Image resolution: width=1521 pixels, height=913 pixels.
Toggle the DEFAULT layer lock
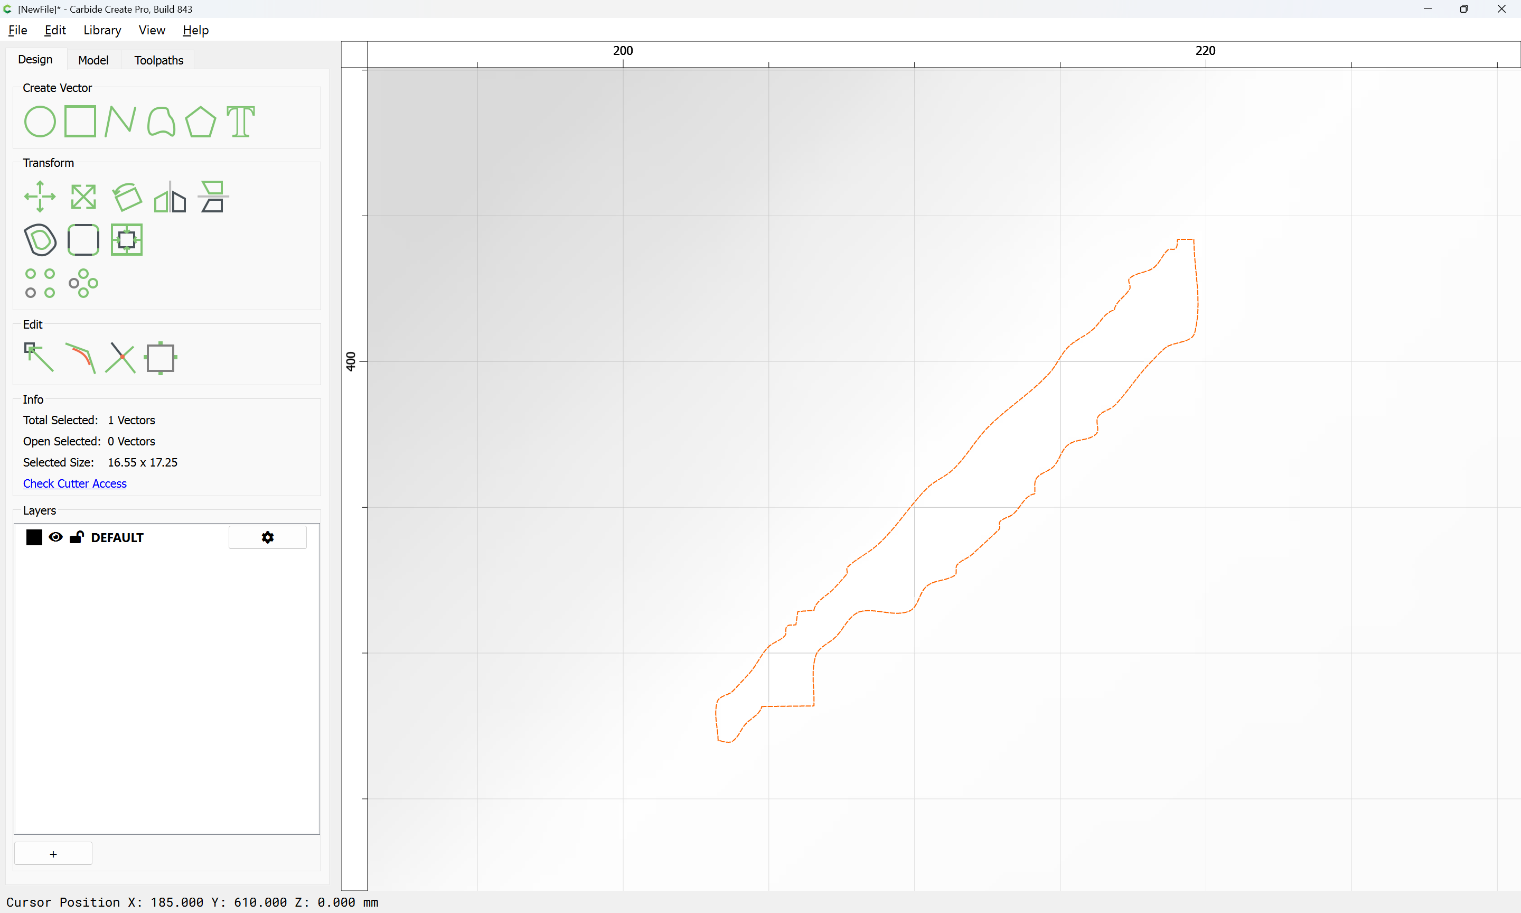tap(77, 537)
